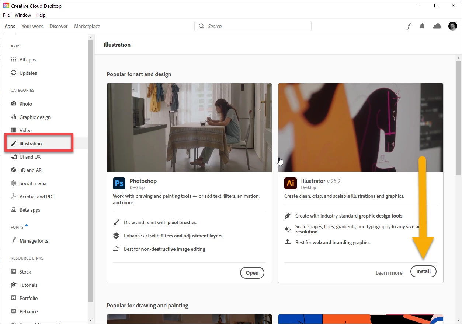The height and width of the screenshot is (324, 462).
Task: Click the Creative Cloud logo in title bar
Action: click(x=6, y=6)
